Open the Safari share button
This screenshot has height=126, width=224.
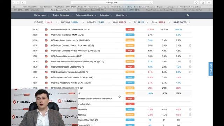(x=203, y=2)
